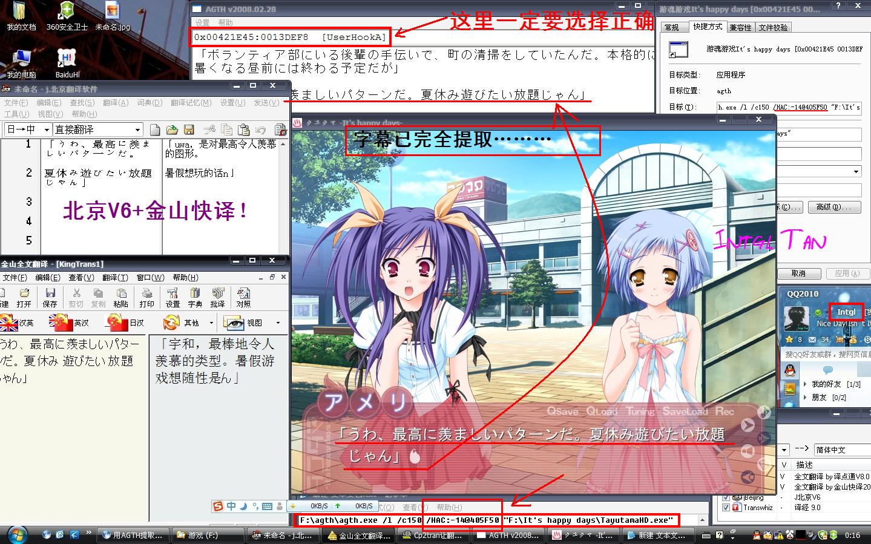Switch to 兼容性 tab in properties dialog

click(x=740, y=27)
